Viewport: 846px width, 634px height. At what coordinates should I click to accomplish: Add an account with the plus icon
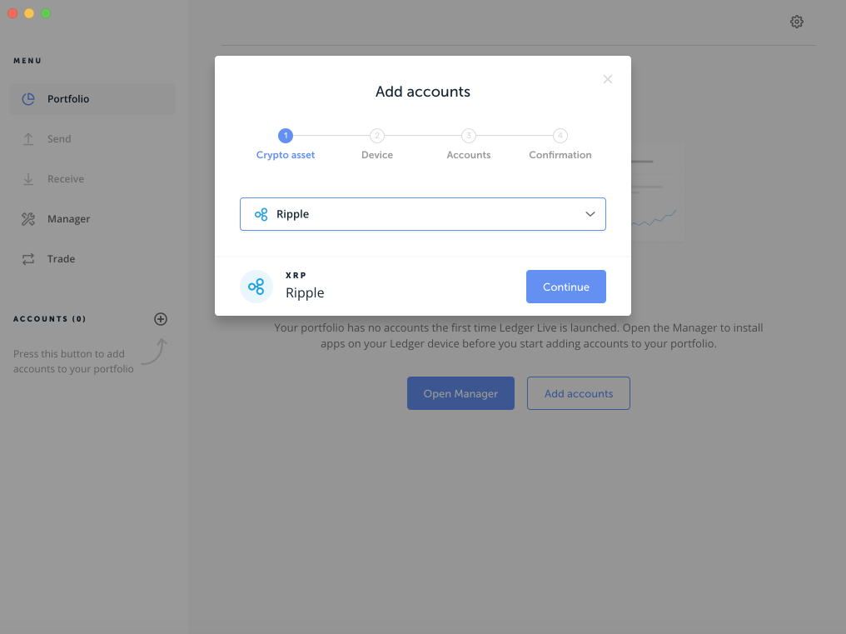pyautogui.click(x=160, y=318)
